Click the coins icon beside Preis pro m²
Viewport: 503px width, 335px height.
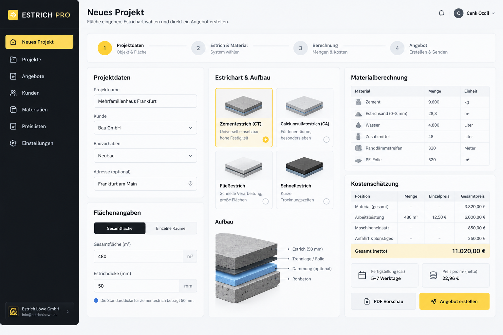[433, 275]
